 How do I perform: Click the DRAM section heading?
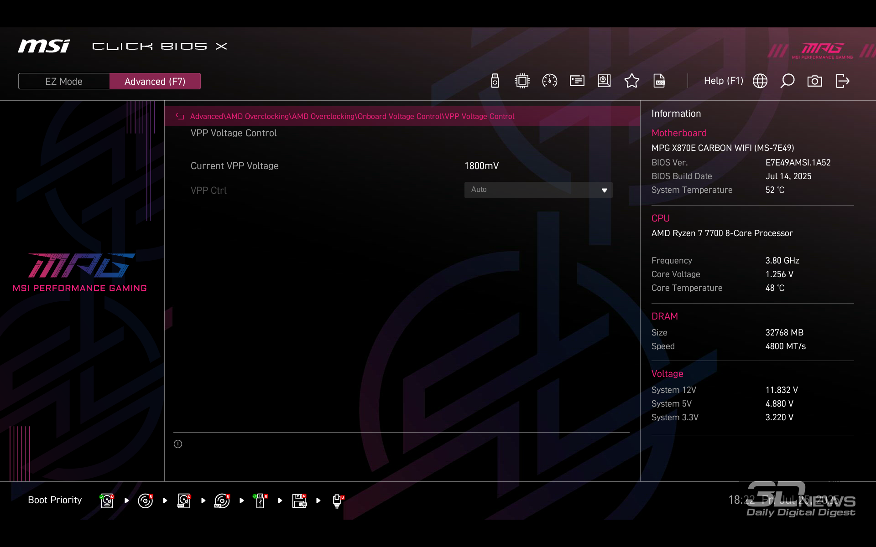pos(664,316)
